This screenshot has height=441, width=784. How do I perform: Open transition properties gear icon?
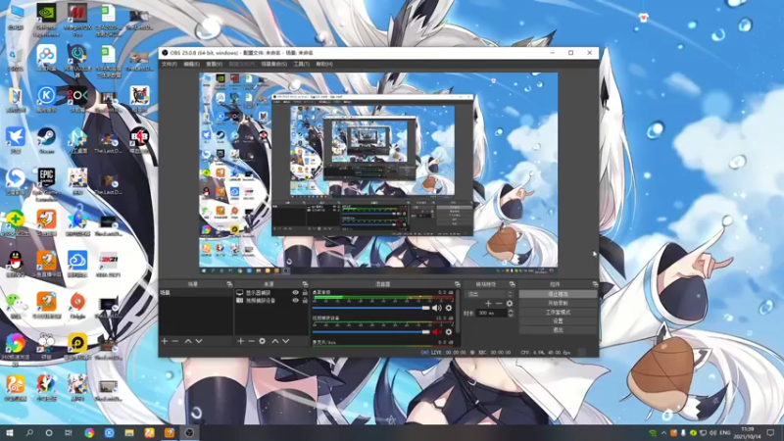[510, 304]
